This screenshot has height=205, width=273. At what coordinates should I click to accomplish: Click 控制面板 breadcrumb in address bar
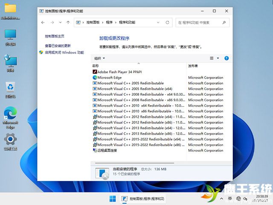pyautogui.click(x=93, y=22)
